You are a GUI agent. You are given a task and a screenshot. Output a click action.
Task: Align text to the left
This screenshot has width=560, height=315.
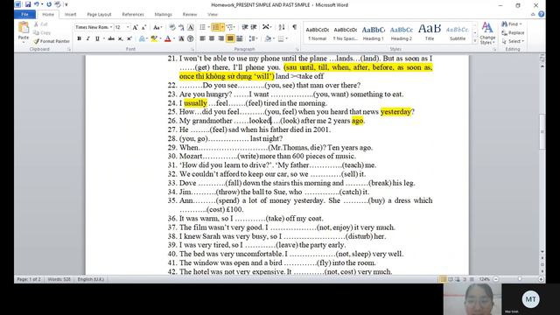click(202, 38)
